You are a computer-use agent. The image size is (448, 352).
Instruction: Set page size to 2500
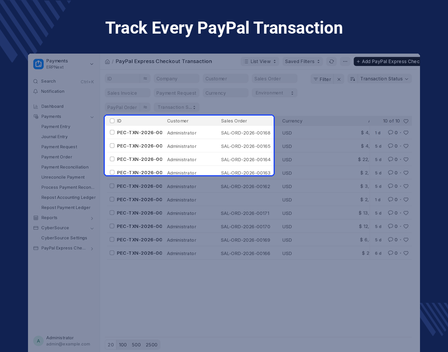click(x=152, y=345)
